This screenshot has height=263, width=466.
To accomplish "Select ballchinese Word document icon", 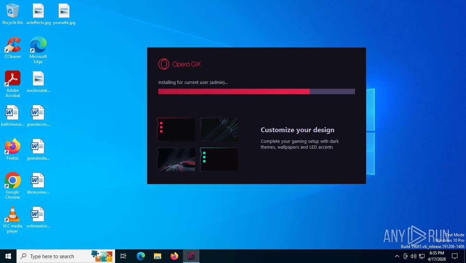I will [x=13, y=116].
